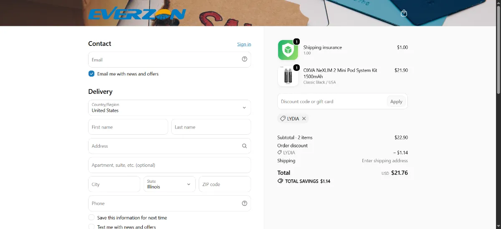The height and width of the screenshot is (229, 501).
Task: Click the $21.90 item price
Action: pyautogui.click(x=401, y=70)
